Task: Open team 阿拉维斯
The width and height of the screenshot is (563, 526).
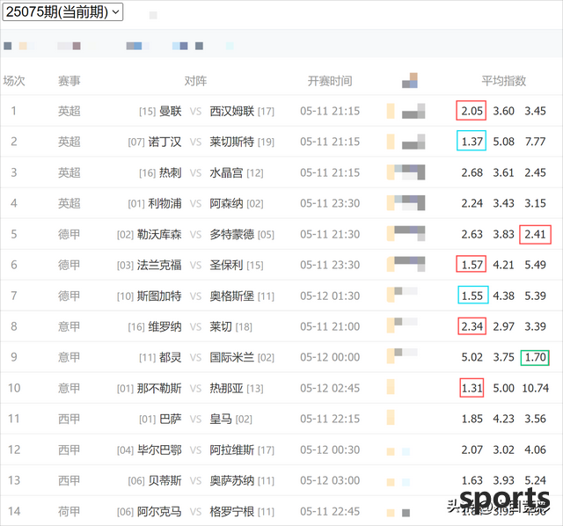Action: click(232, 449)
